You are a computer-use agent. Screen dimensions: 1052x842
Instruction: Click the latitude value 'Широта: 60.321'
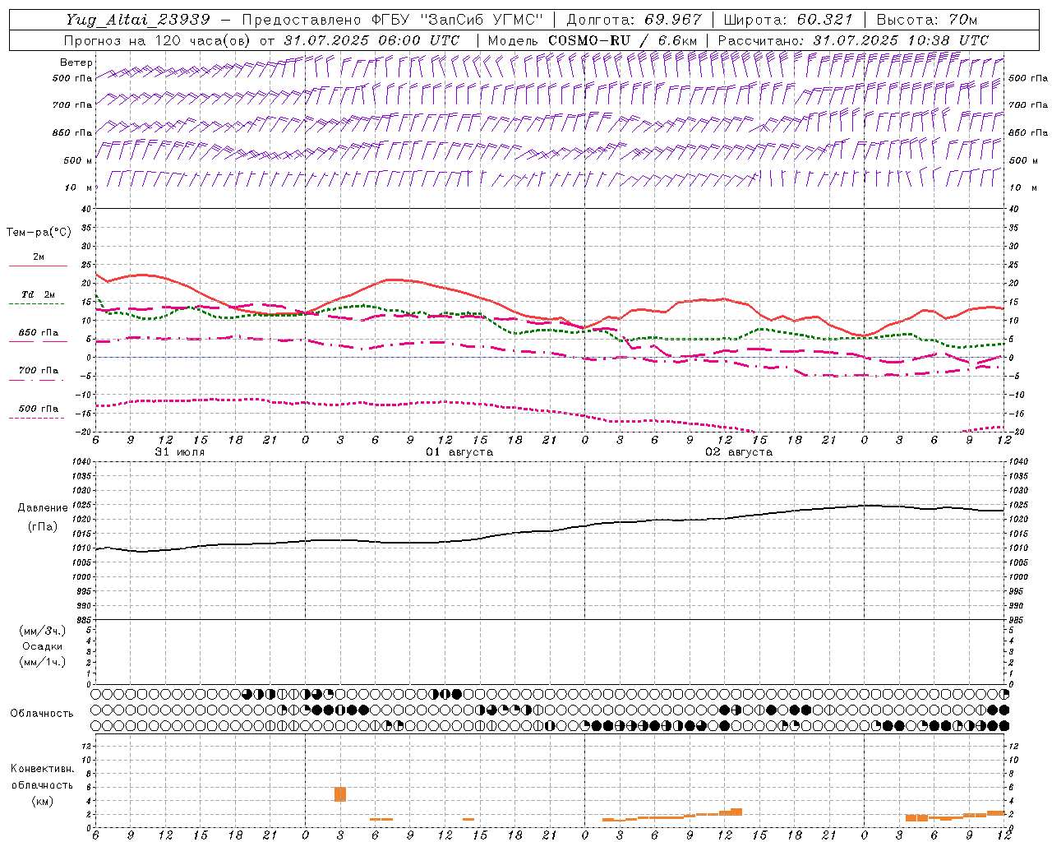787,20
